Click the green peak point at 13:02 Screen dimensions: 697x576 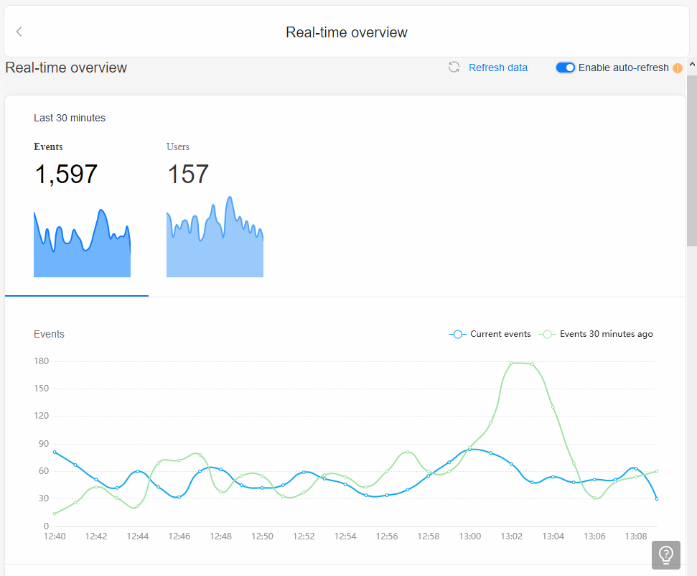click(512, 363)
